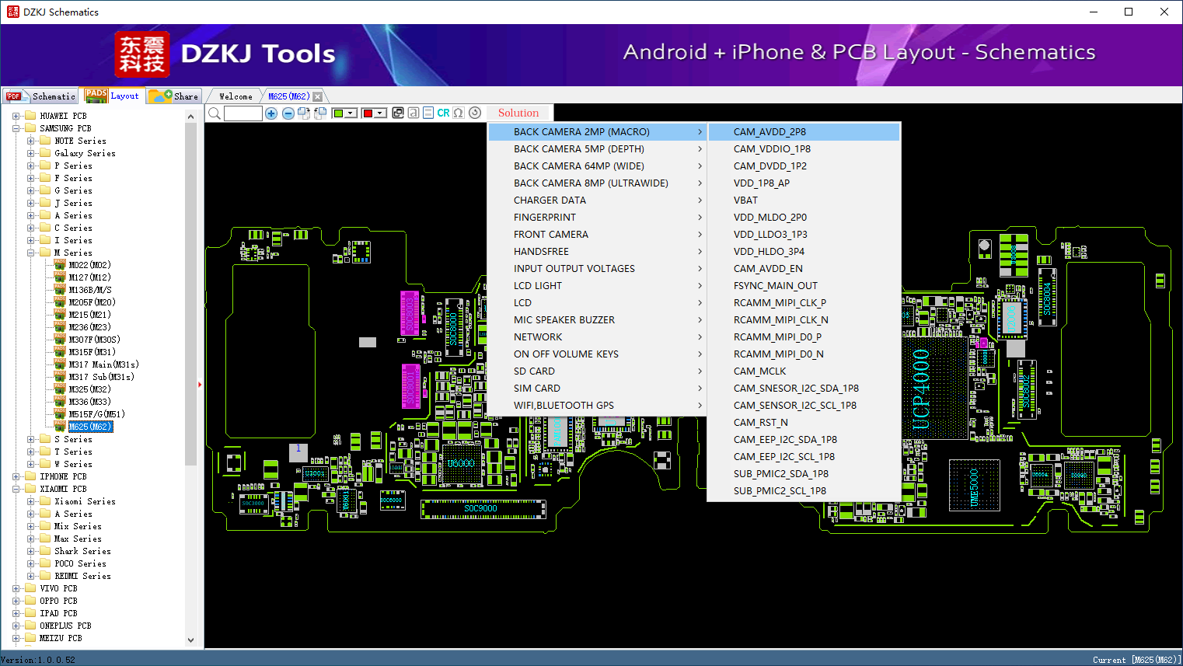The height and width of the screenshot is (666, 1183).
Task: Open the M317 Sub(M31s) layout file
Action: pyautogui.click(x=101, y=377)
